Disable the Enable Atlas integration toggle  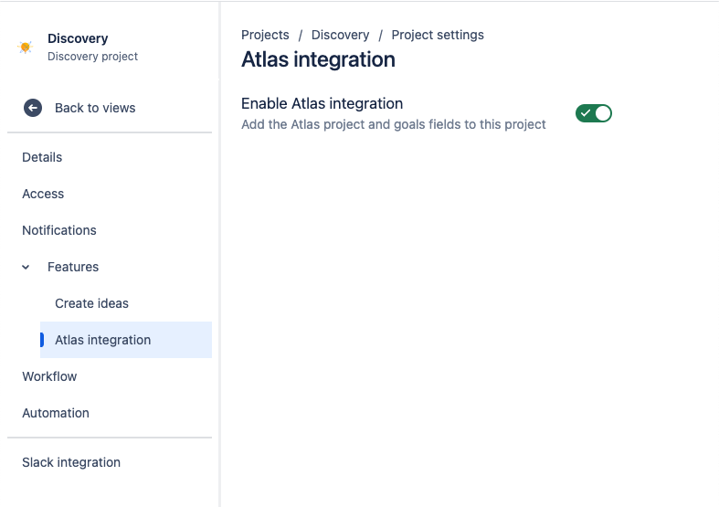593,113
